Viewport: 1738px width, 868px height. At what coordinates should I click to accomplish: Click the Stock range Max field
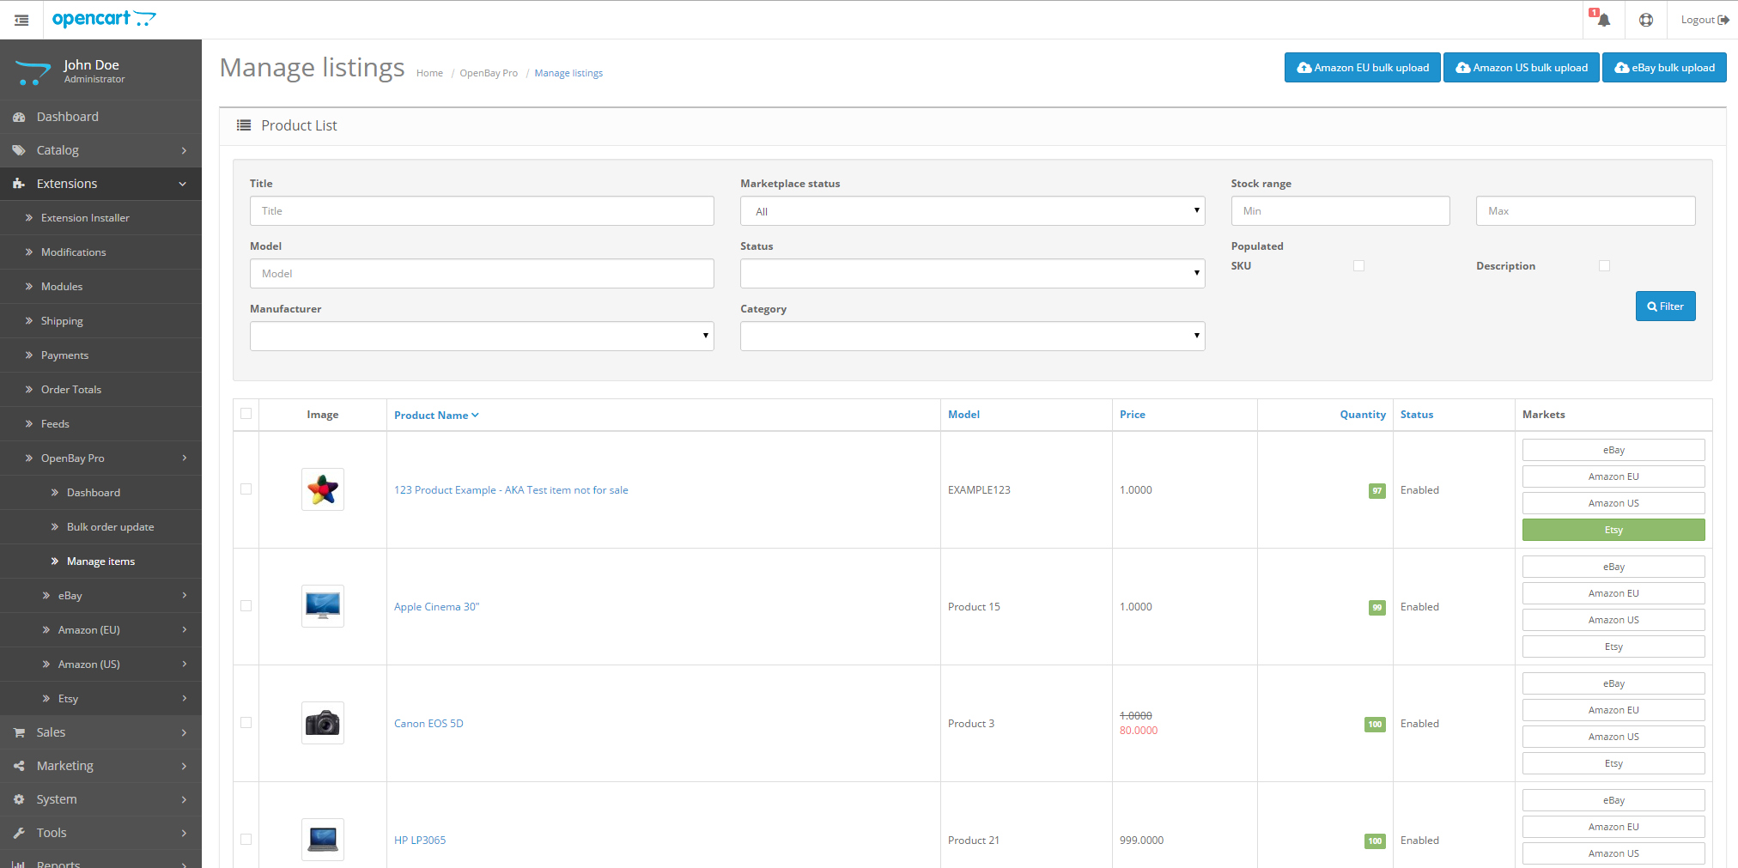1585,211
